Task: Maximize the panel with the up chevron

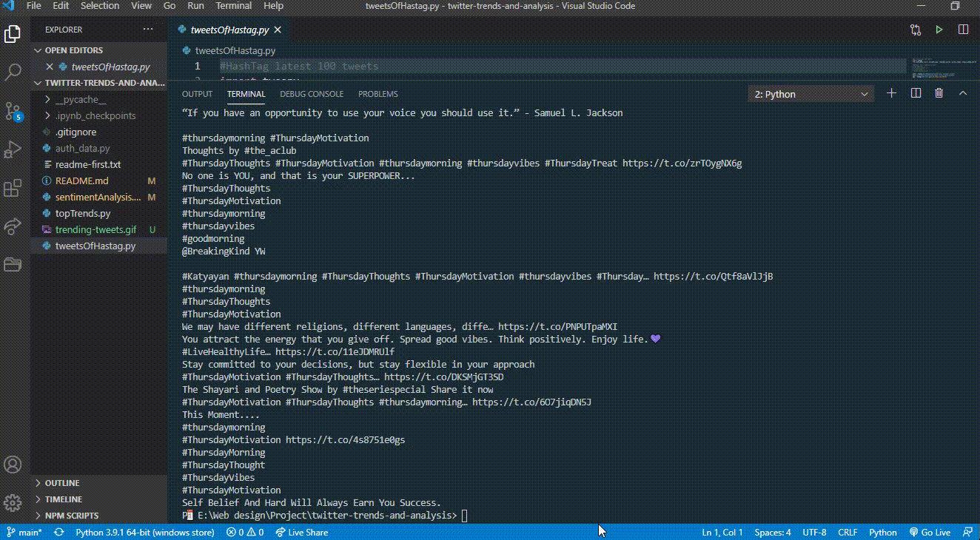Action: pos(963,93)
